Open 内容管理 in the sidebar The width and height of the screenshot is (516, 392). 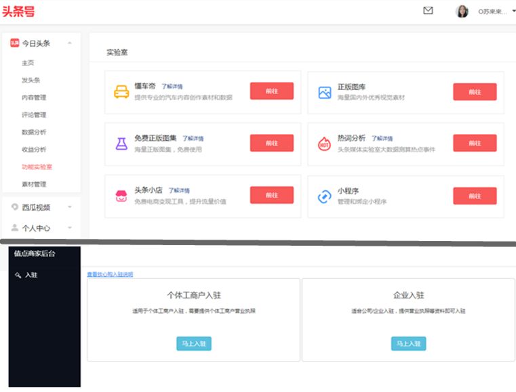point(34,97)
